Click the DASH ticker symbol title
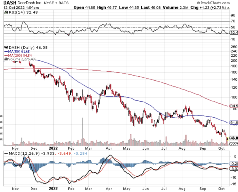Screen dimensions: 238x192 (x=9, y=3)
